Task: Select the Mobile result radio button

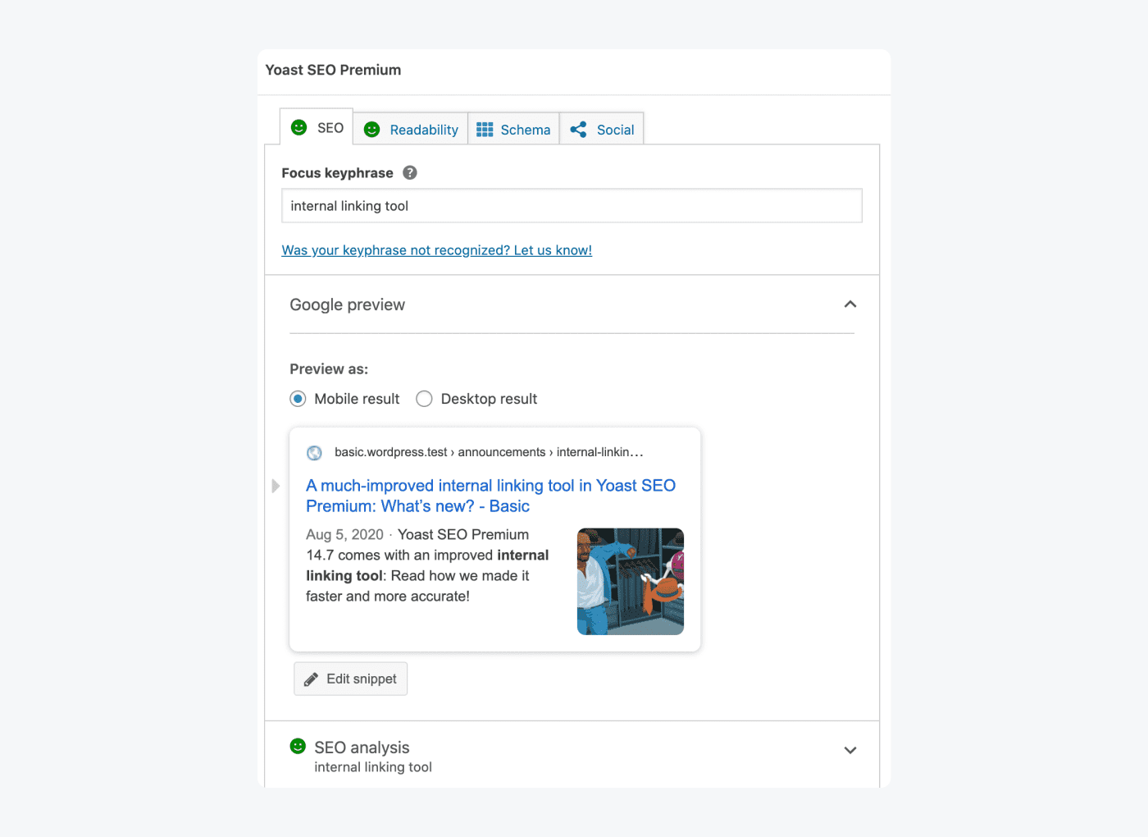Action: click(x=297, y=398)
